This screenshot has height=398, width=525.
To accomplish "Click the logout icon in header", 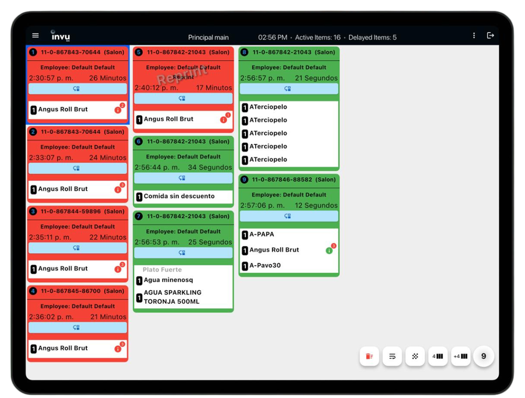I will [490, 36].
